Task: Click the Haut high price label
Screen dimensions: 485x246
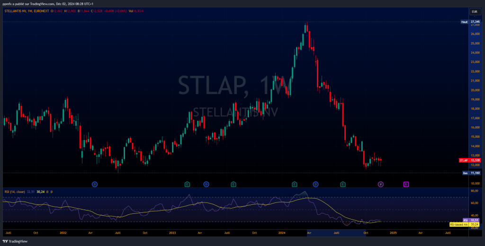Action: pos(471,22)
